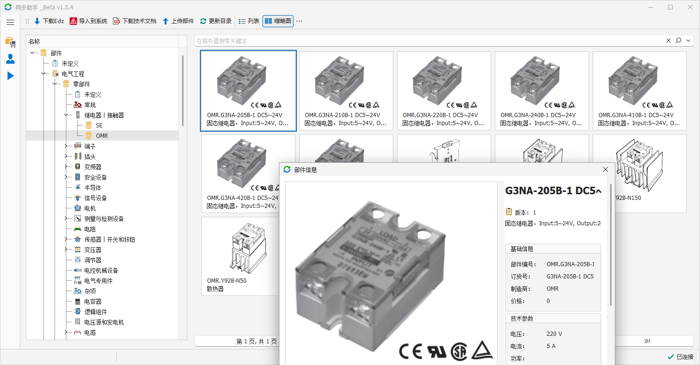Viewport: 700px width, 365px height.
Task: Collapse the 零部件 tree node
Action: [55, 84]
